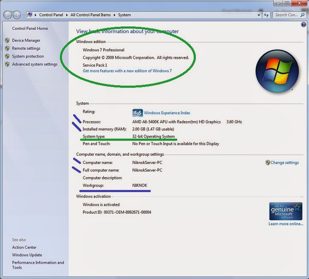Open the address bar history dropdown
309x279 pixels.
pyautogui.click(x=259, y=15)
